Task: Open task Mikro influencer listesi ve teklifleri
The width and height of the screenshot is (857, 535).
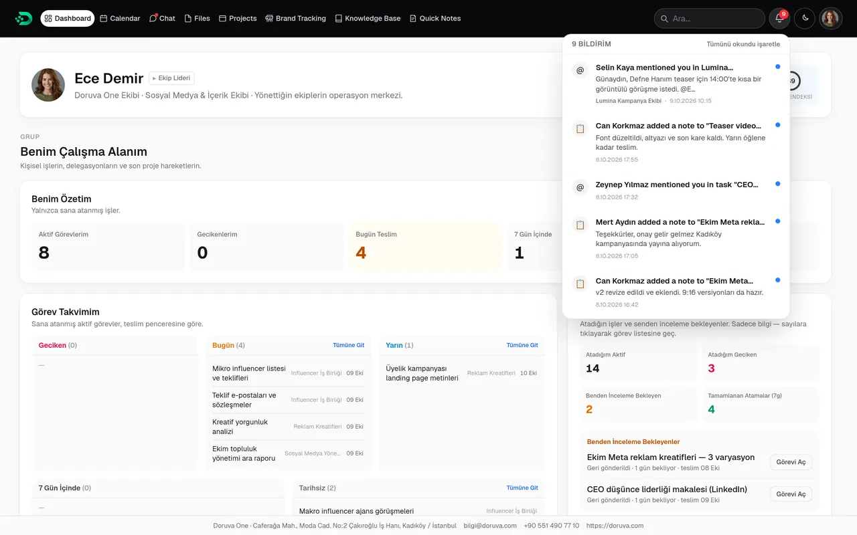Action: coord(288,373)
